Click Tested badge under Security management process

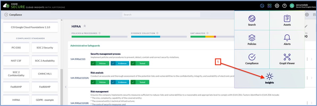pos(140,63)
